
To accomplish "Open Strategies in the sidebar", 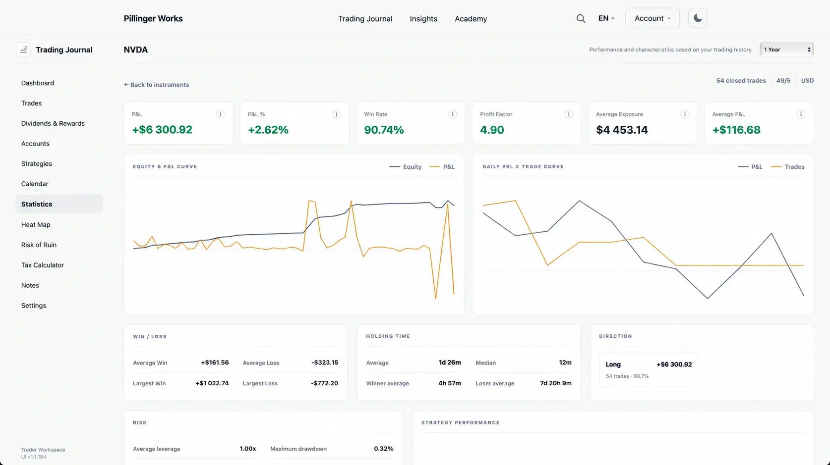I will tap(59, 164).
